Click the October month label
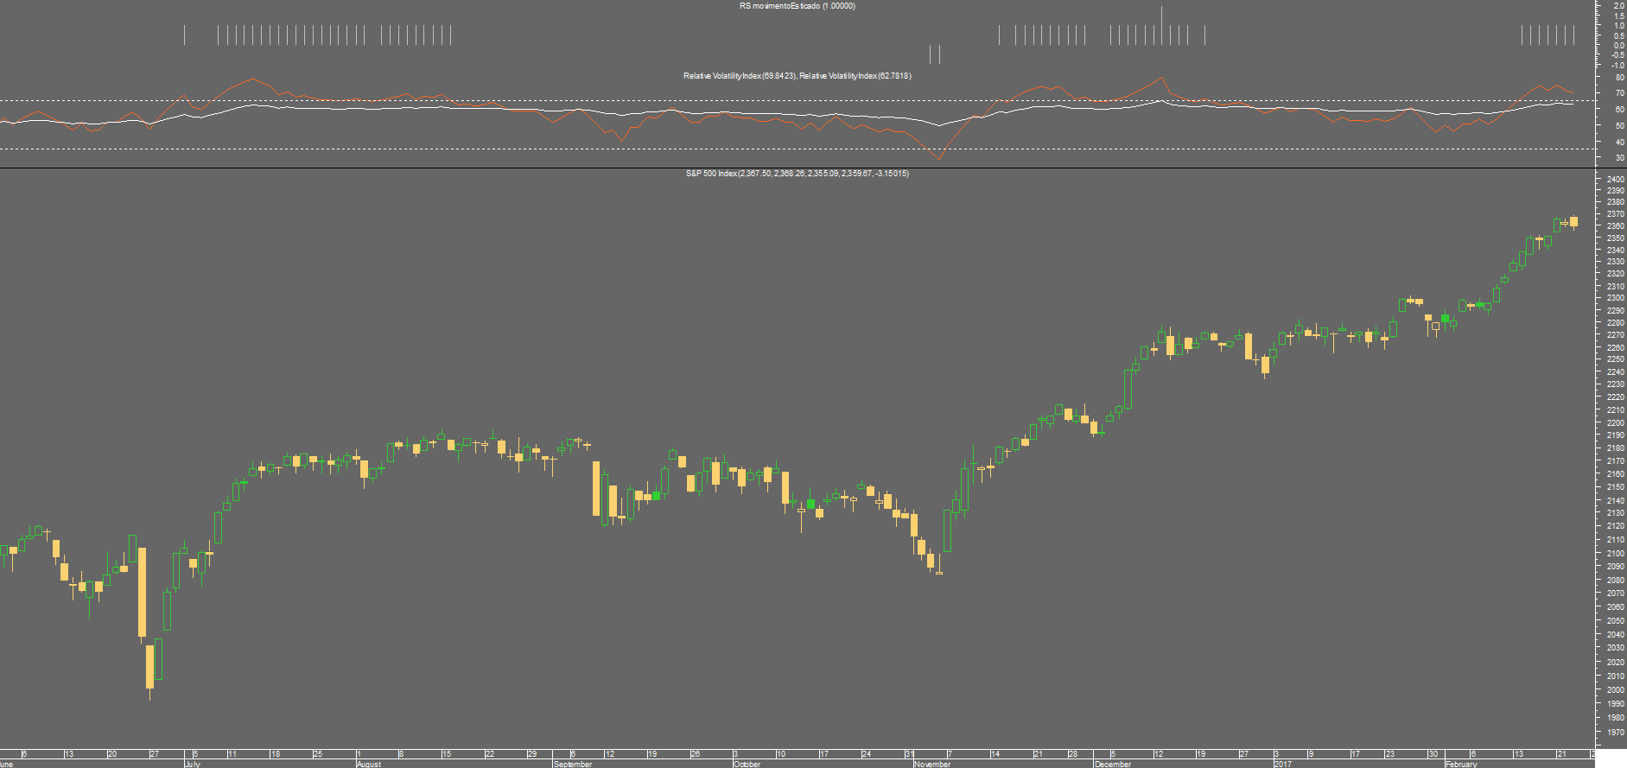The image size is (1627, 768). (747, 764)
